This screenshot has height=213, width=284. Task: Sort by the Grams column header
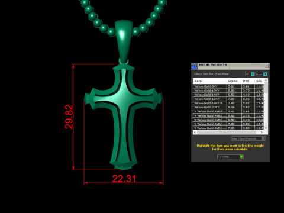[234, 81]
